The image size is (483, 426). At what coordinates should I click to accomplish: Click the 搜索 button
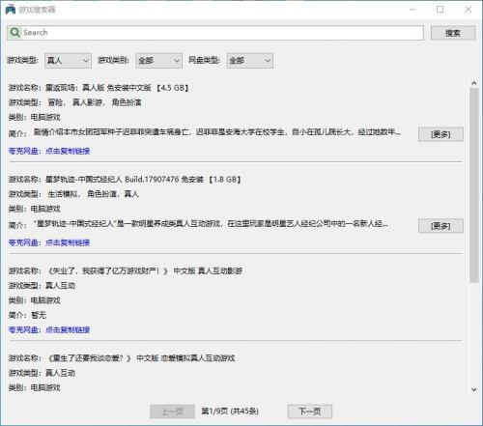click(x=453, y=33)
